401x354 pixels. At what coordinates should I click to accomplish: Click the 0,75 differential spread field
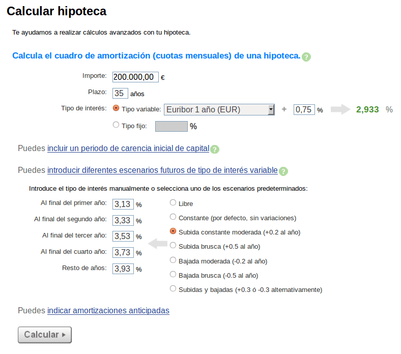pyautogui.click(x=304, y=109)
